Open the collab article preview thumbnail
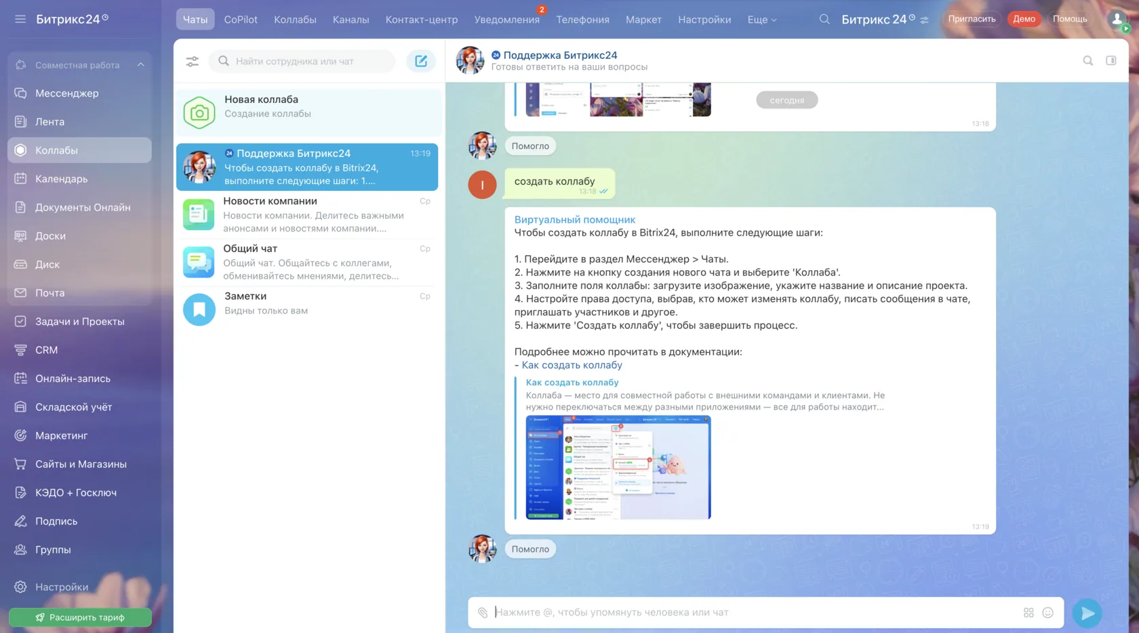Screen dimensions: 1139x633 point(618,468)
